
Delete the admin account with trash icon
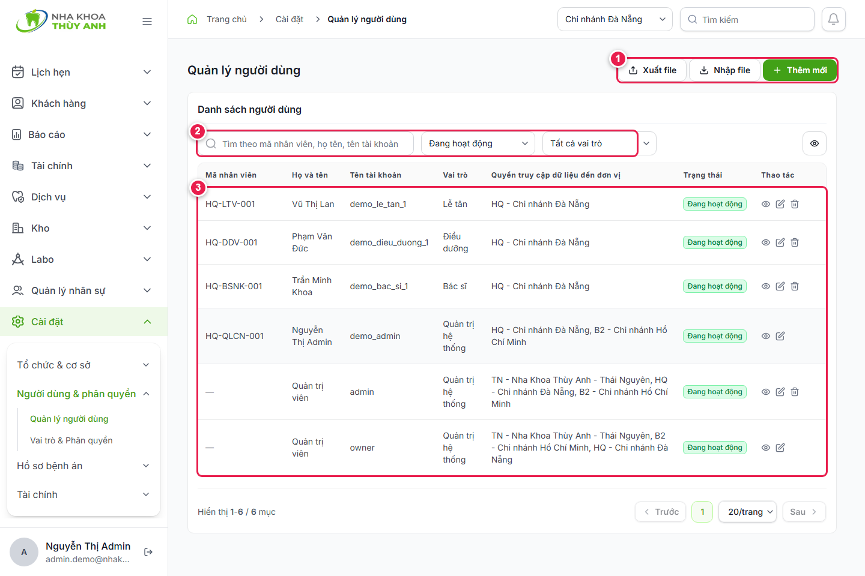(795, 392)
